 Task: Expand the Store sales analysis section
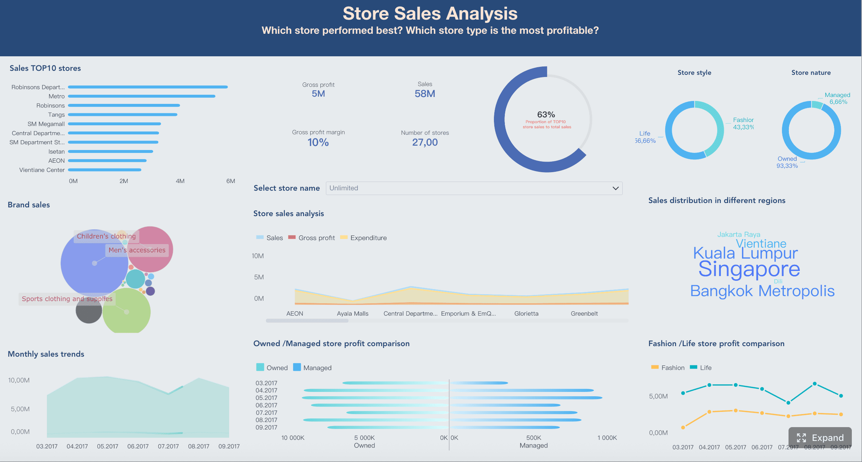(288, 214)
